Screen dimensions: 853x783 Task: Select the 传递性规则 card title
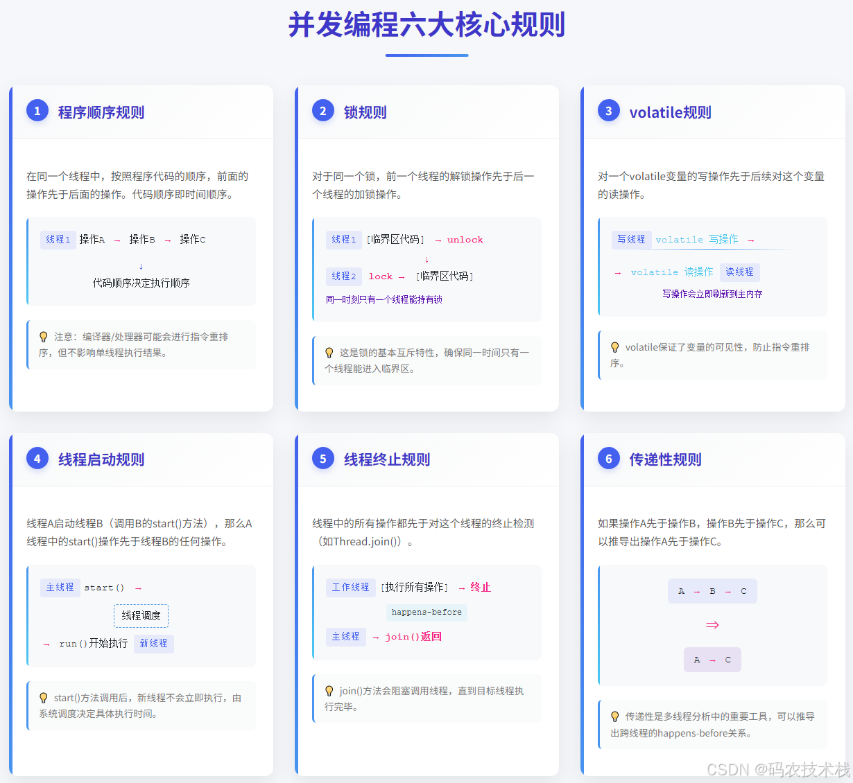tap(665, 459)
